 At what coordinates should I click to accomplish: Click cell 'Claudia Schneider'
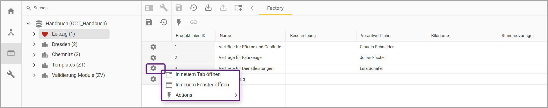(x=377, y=47)
